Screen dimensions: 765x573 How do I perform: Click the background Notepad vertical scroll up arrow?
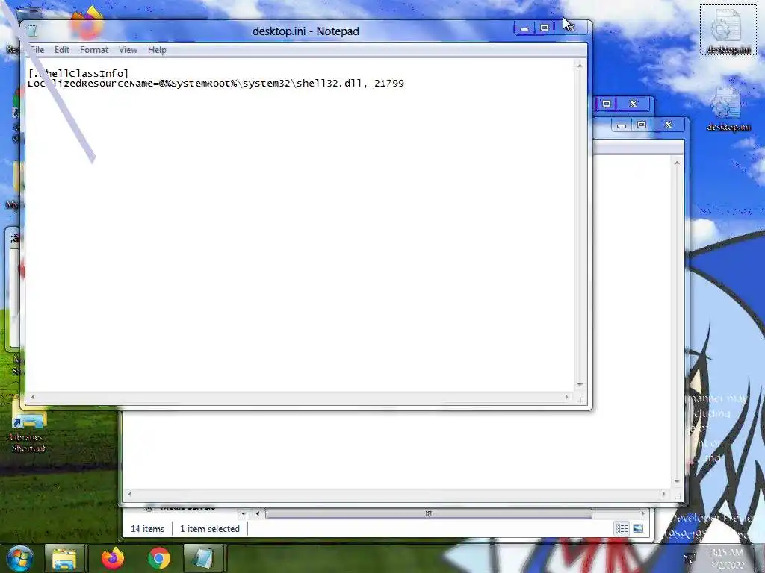click(x=677, y=163)
